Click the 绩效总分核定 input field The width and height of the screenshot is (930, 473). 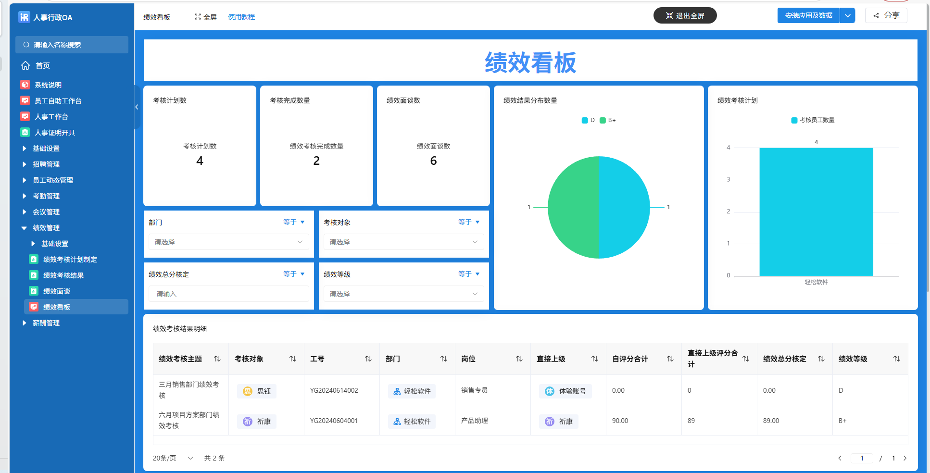(228, 294)
